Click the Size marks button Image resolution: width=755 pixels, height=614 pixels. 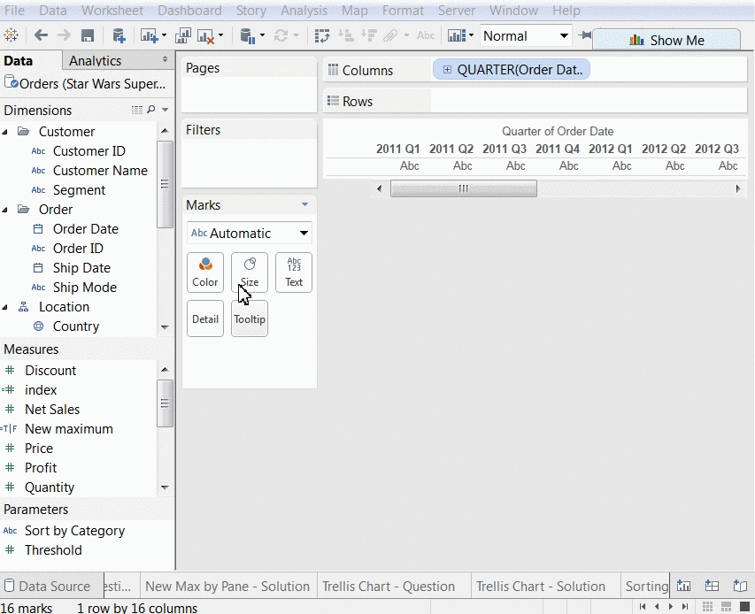point(250,272)
